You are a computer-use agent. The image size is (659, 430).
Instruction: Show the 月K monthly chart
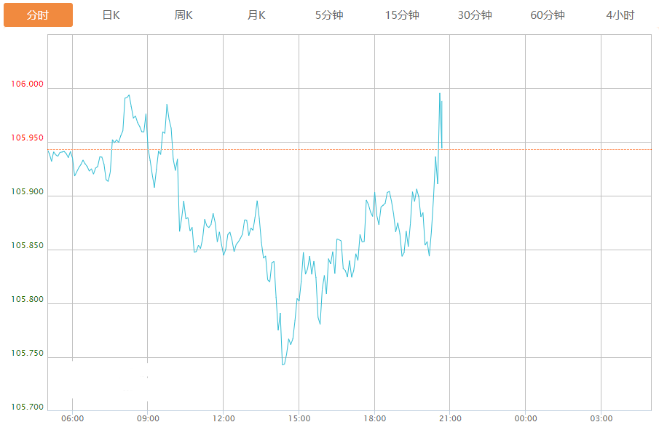pos(256,15)
